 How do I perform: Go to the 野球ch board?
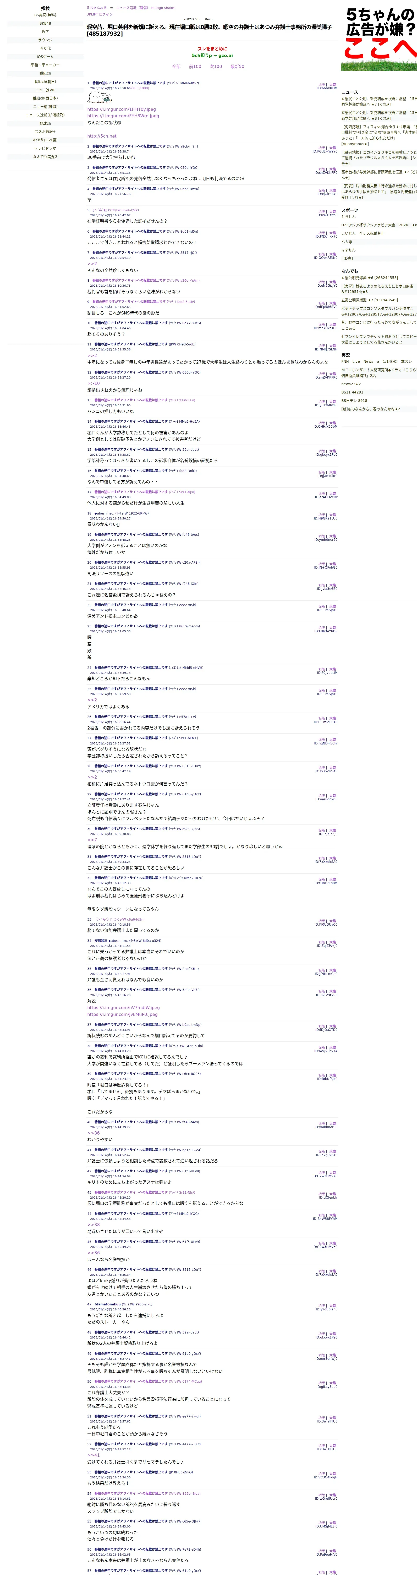pos(45,123)
